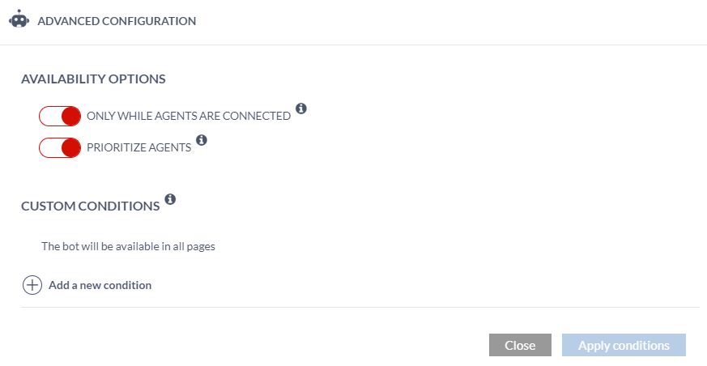This screenshot has width=707, height=366.
Task: Click the Prioritize Agents label text
Action: [x=138, y=147]
